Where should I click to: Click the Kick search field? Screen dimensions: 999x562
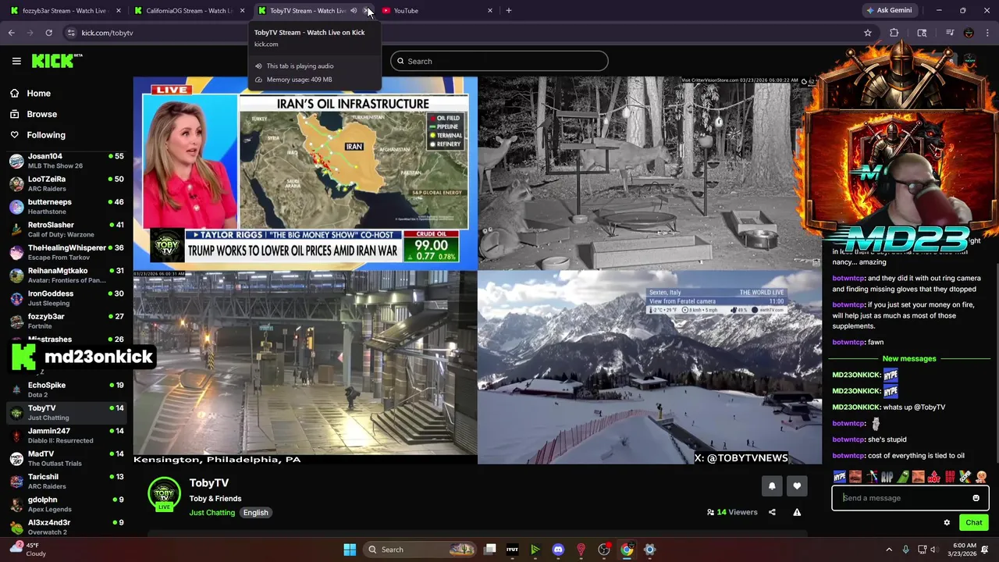[499, 61]
